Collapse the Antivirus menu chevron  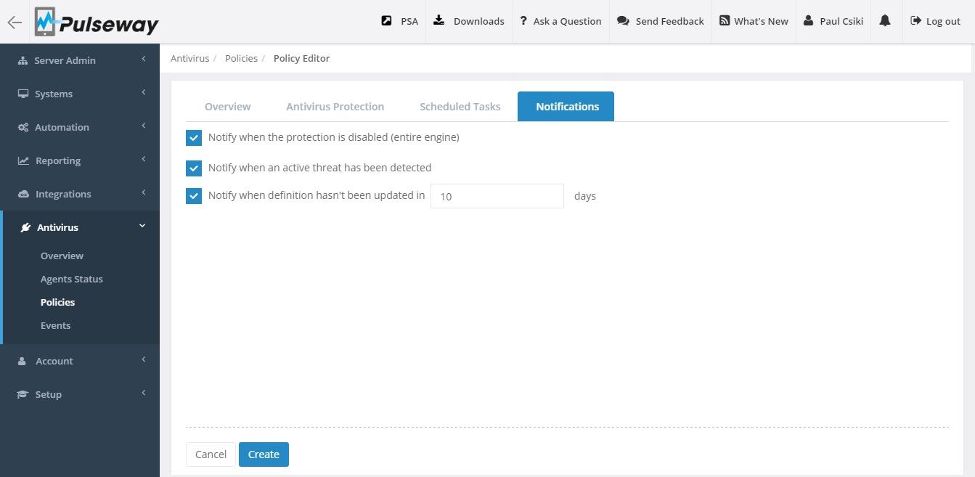[143, 227]
